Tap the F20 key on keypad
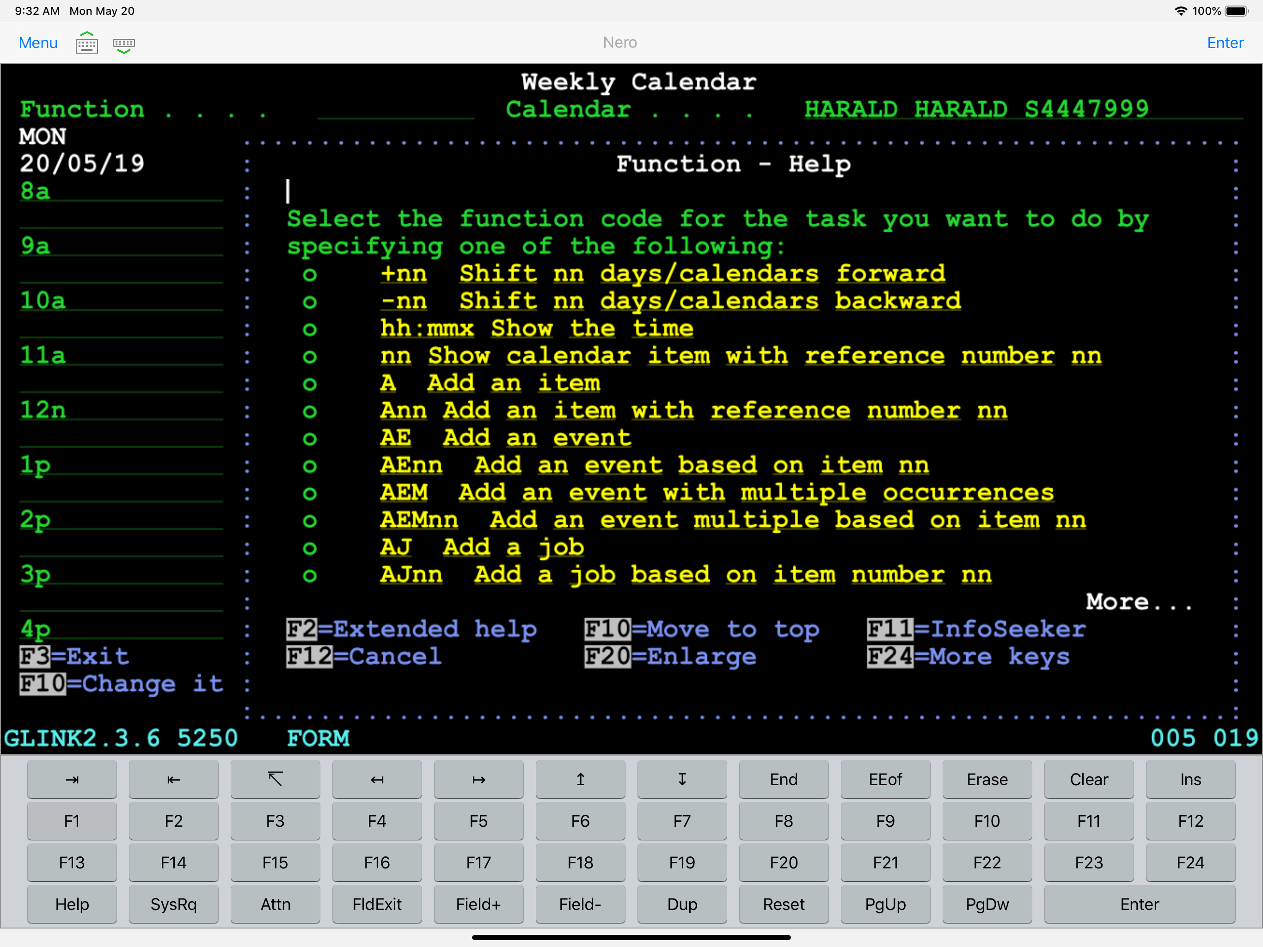The width and height of the screenshot is (1263, 947). [784, 862]
